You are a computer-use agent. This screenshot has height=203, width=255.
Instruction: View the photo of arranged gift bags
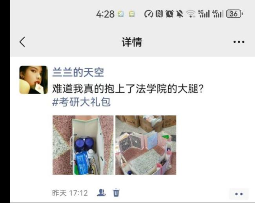coord(146,145)
